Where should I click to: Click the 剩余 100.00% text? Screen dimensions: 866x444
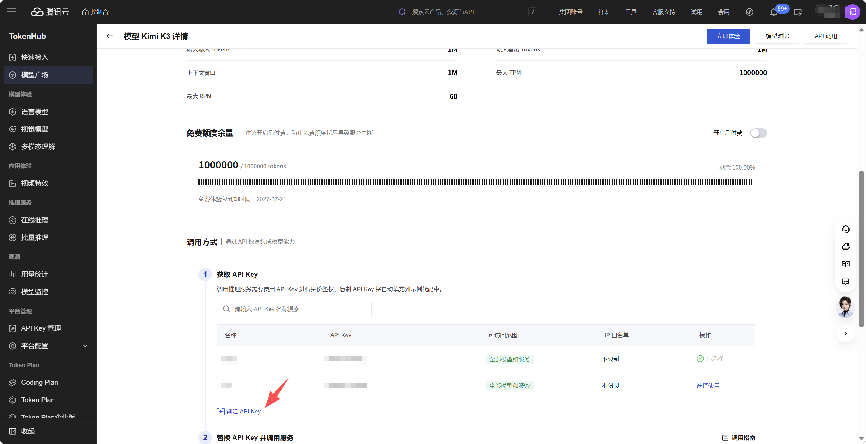click(737, 168)
